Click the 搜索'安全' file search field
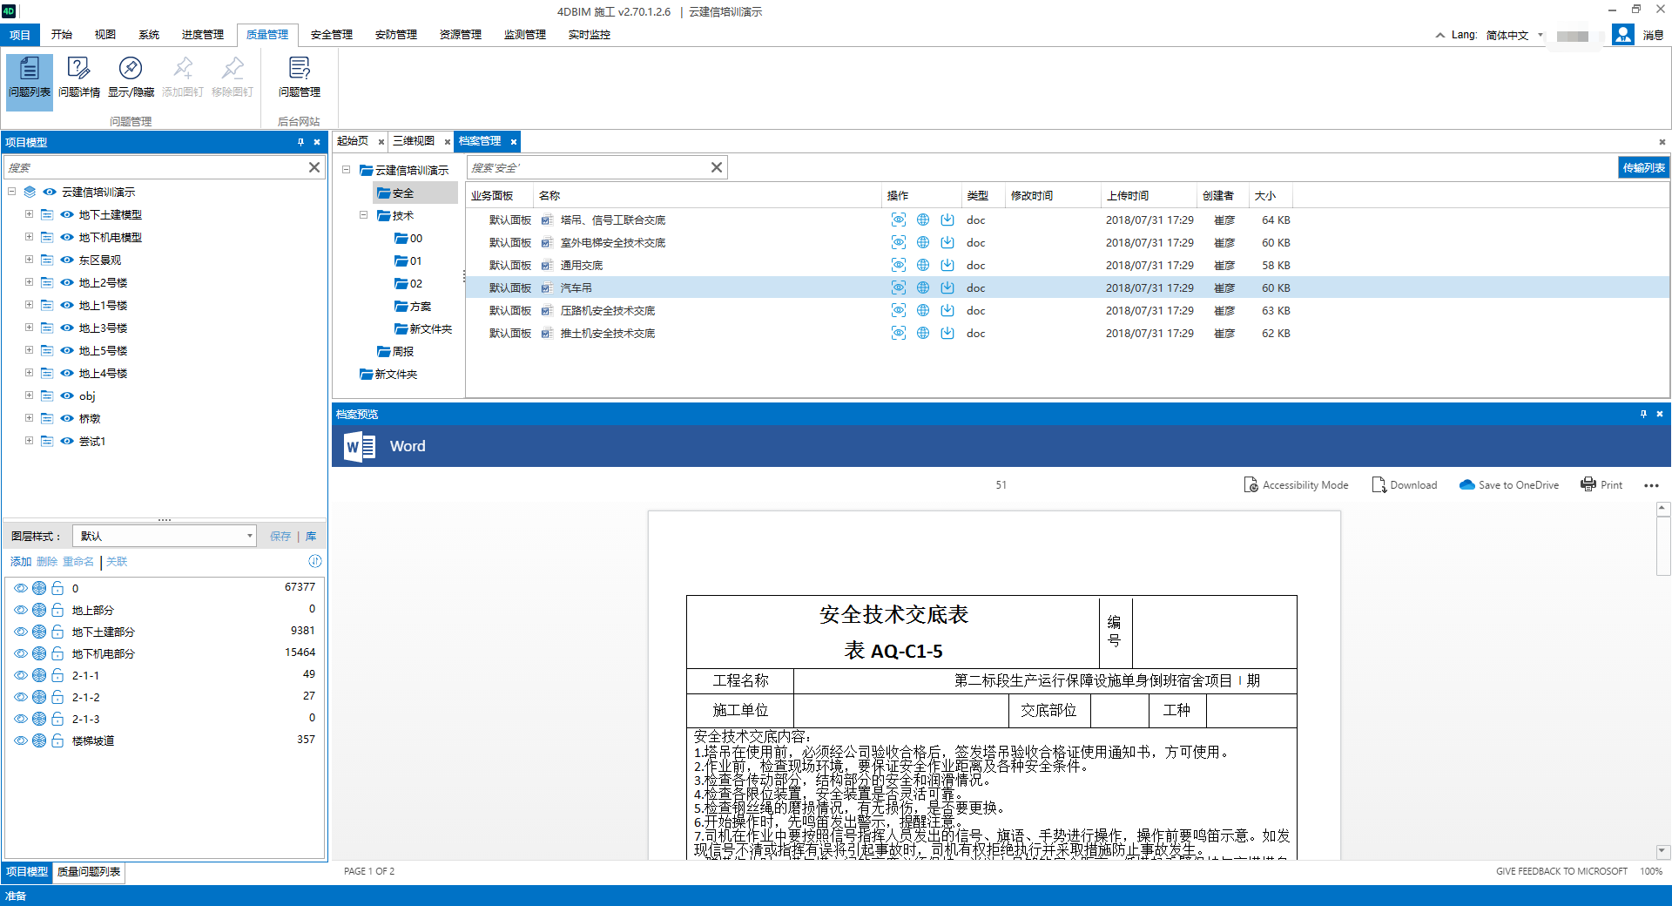This screenshot has width=1672, height=906. pyautogui.click(x=588, y=168)
